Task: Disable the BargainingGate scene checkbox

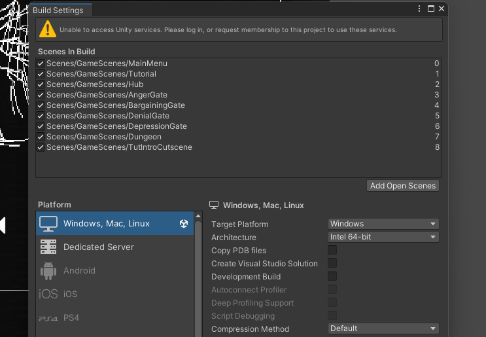Action: 41,105
